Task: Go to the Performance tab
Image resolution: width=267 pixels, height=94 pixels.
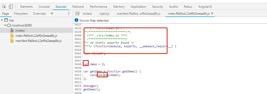Action: click(x=98, y=7)
